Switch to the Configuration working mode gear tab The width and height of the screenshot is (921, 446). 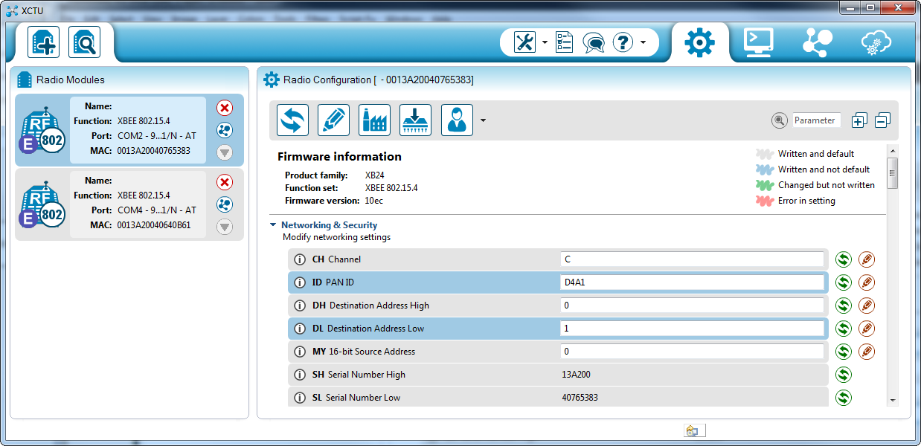click(x=699, y=42)
